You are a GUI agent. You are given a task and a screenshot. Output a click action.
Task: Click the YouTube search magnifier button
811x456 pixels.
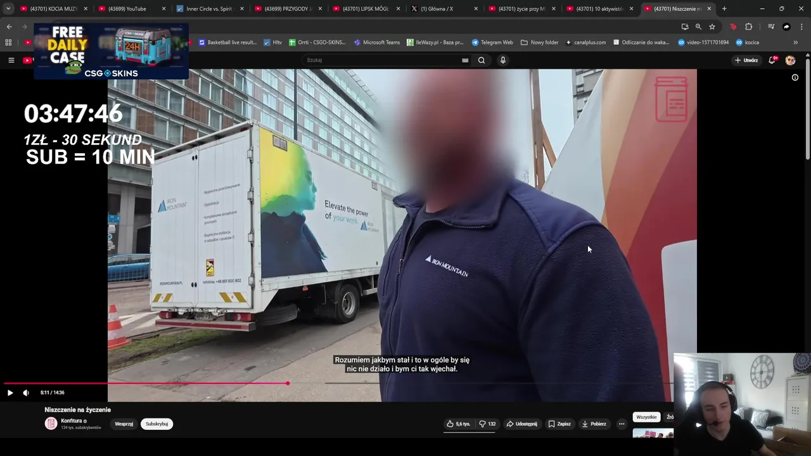click(482, 60)
